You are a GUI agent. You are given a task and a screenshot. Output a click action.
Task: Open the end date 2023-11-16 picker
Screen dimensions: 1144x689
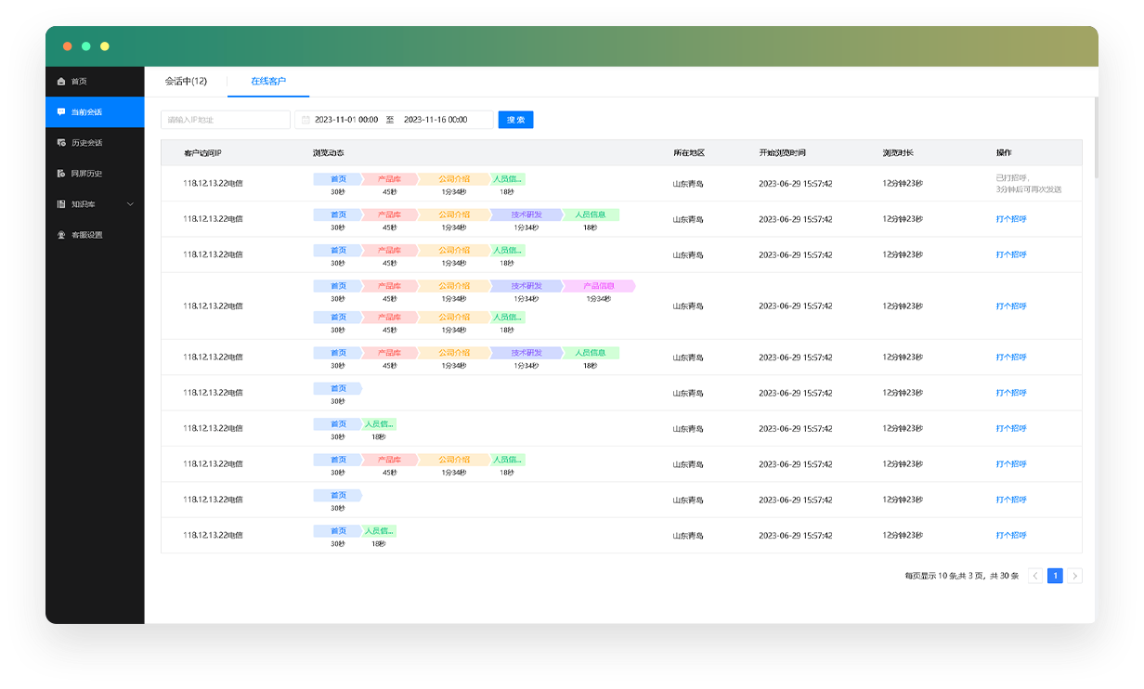pos(435,120)
